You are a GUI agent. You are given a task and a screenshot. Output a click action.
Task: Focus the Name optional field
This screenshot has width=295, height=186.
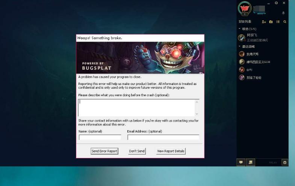[100, 137]
